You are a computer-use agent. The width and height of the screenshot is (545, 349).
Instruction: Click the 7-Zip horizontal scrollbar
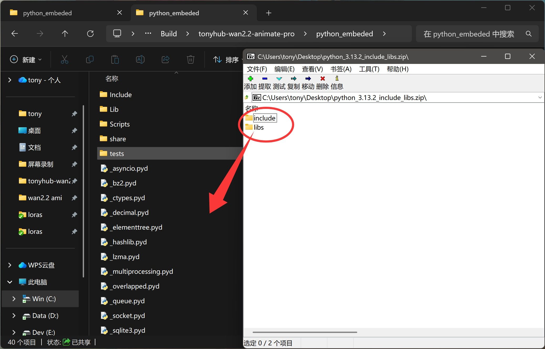click(305, 332)
